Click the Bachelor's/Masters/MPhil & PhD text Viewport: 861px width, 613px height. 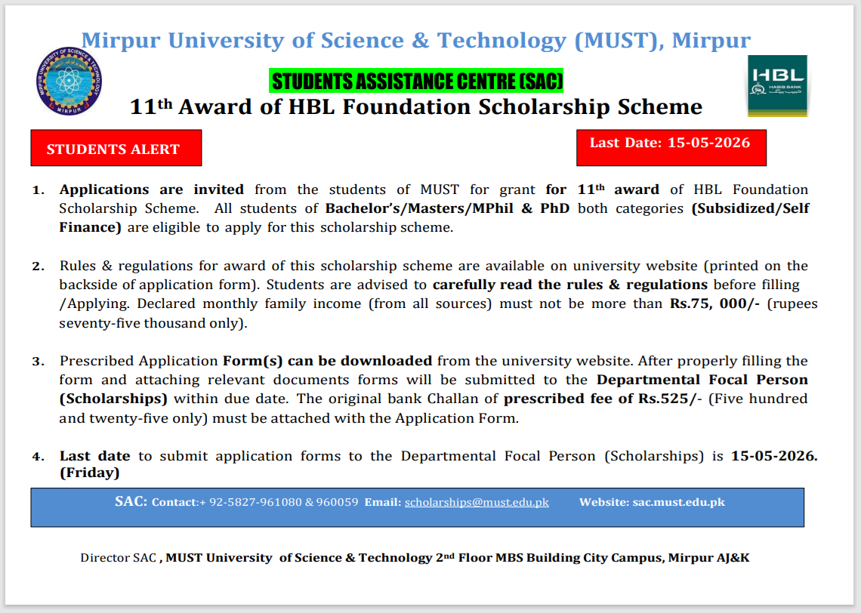[x=447, y=208]
